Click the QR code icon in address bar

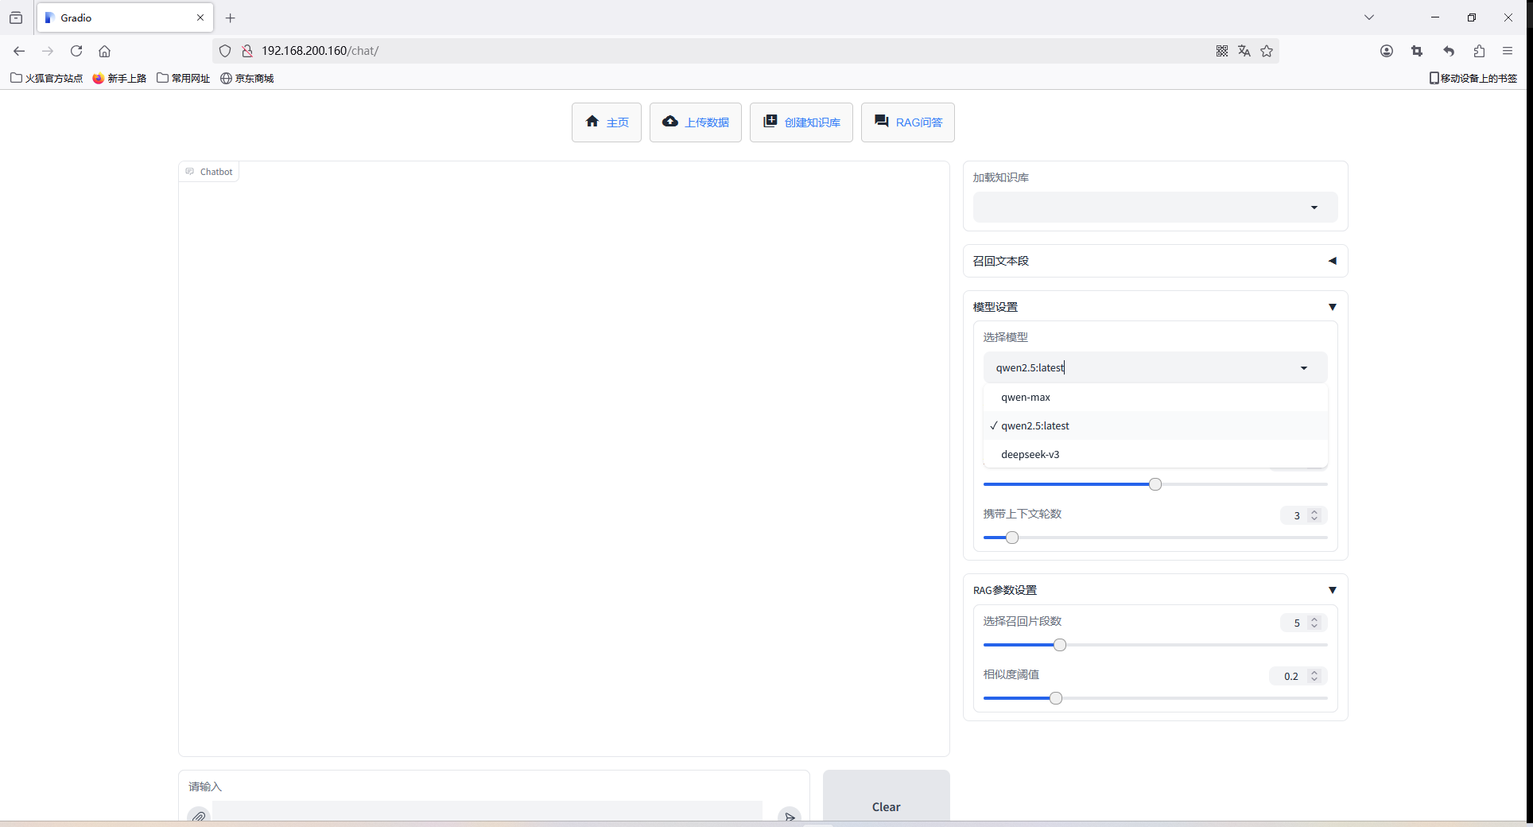click(1222, 51)
